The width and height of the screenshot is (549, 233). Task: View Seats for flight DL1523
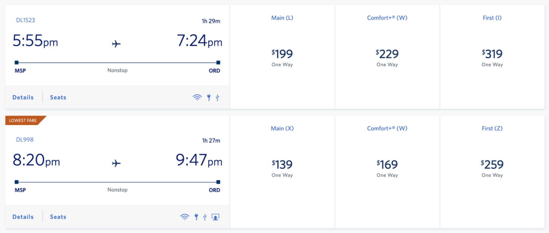coord(58,98)
